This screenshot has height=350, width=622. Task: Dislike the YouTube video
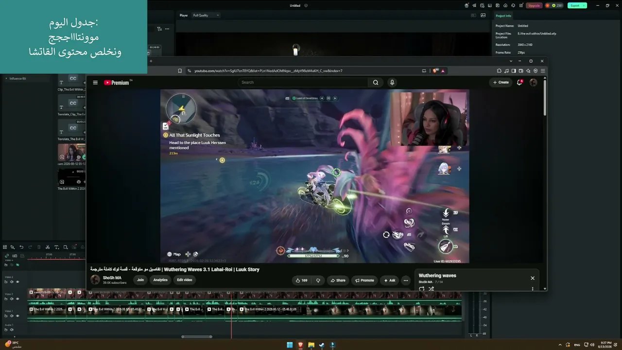pos(318,280)
